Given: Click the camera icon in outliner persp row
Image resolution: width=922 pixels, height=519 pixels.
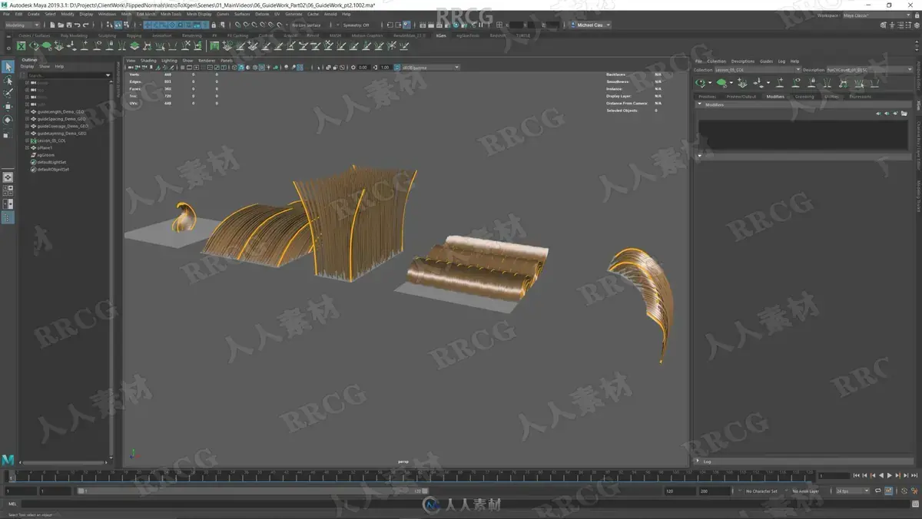Looking at the screenshot, I should 33,83.
